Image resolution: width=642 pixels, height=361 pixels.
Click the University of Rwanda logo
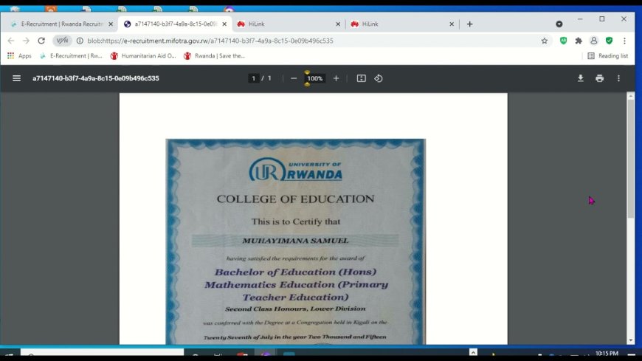[295, 169]
